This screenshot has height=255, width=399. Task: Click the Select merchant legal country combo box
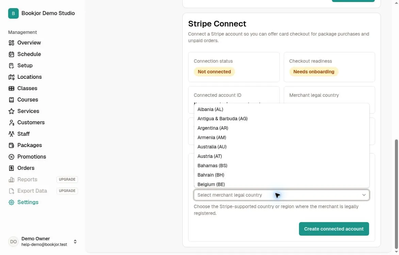(x=281, y=195)
